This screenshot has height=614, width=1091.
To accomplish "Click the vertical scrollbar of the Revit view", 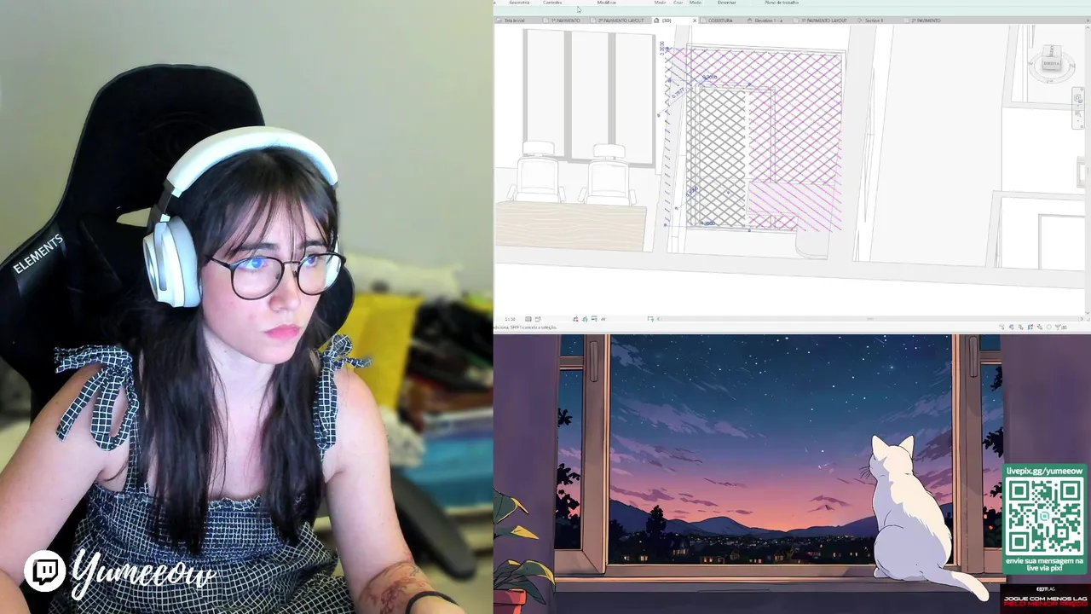I will (x=1088, y=171).
